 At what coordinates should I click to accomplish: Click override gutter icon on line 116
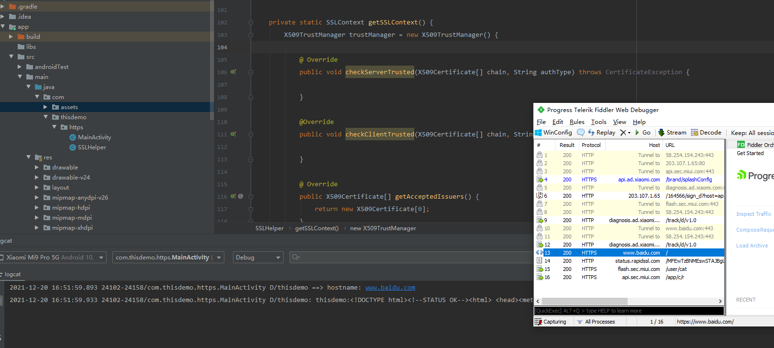(x=233, y=196)
